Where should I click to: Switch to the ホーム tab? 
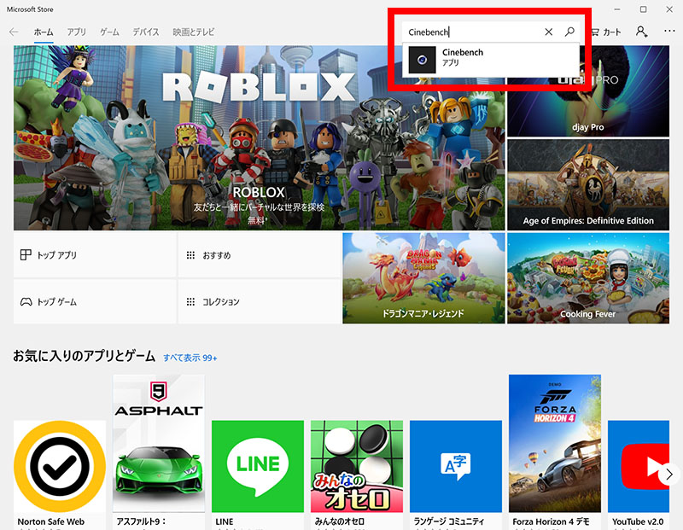point(44,32)
